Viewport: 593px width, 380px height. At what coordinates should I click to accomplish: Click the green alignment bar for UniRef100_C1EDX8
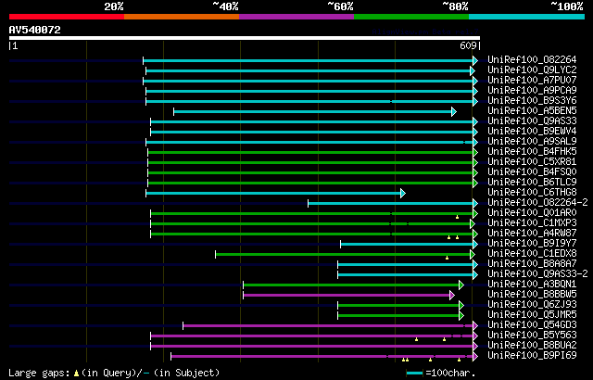pos(343,255)
